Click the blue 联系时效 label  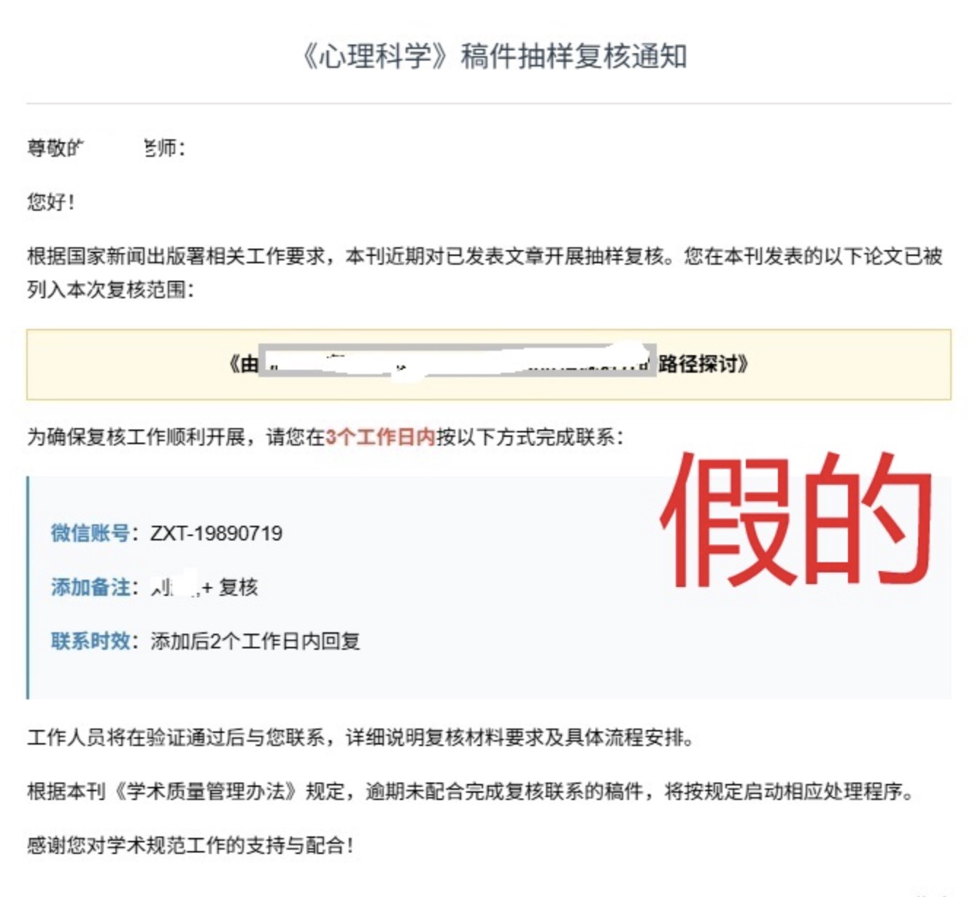point(90,641)
